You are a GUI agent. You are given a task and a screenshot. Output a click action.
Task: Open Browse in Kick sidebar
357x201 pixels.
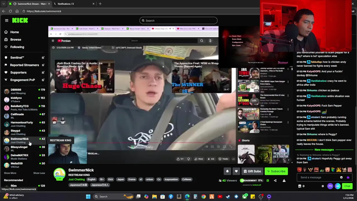coord(16,40)
